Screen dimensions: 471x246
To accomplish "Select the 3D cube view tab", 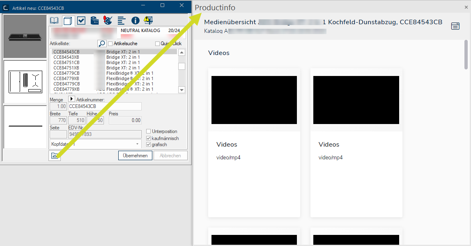I will coord(68,21).
